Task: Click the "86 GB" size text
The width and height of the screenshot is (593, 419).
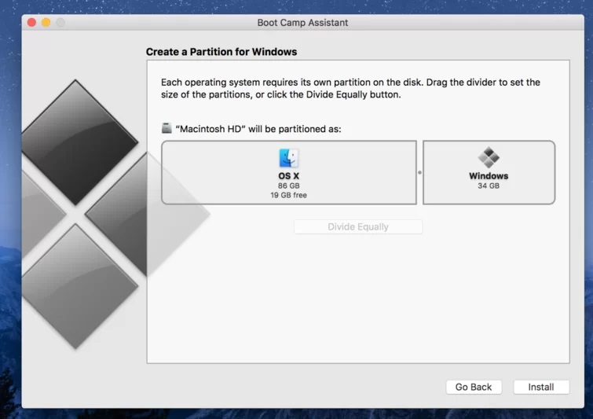Action: (x=288, y=186)
